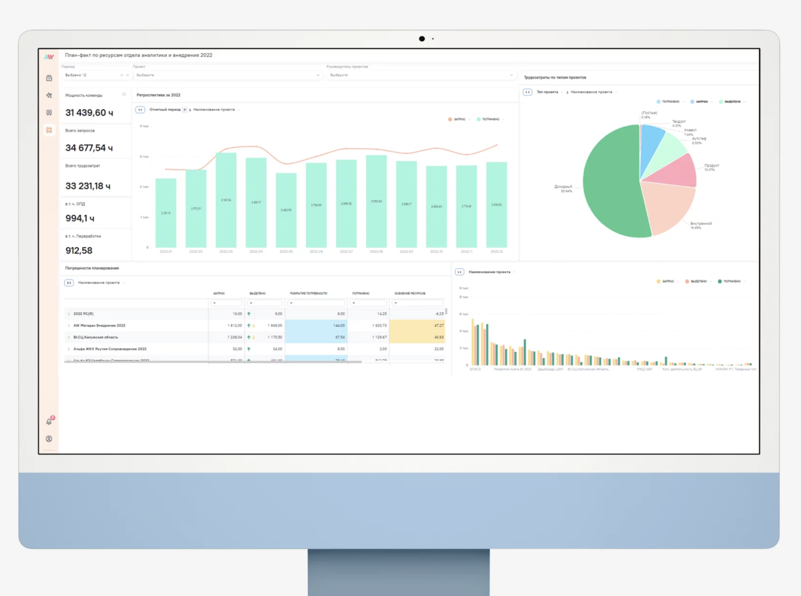Open the second sidebar icon below the archive box
The width and height of the screenshot is (801, 596).
click(49, 95)
